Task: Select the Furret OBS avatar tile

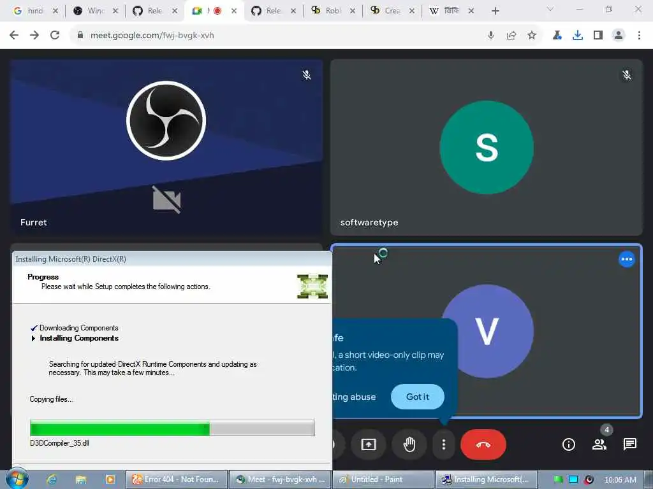Action: [x=166, y=120]
